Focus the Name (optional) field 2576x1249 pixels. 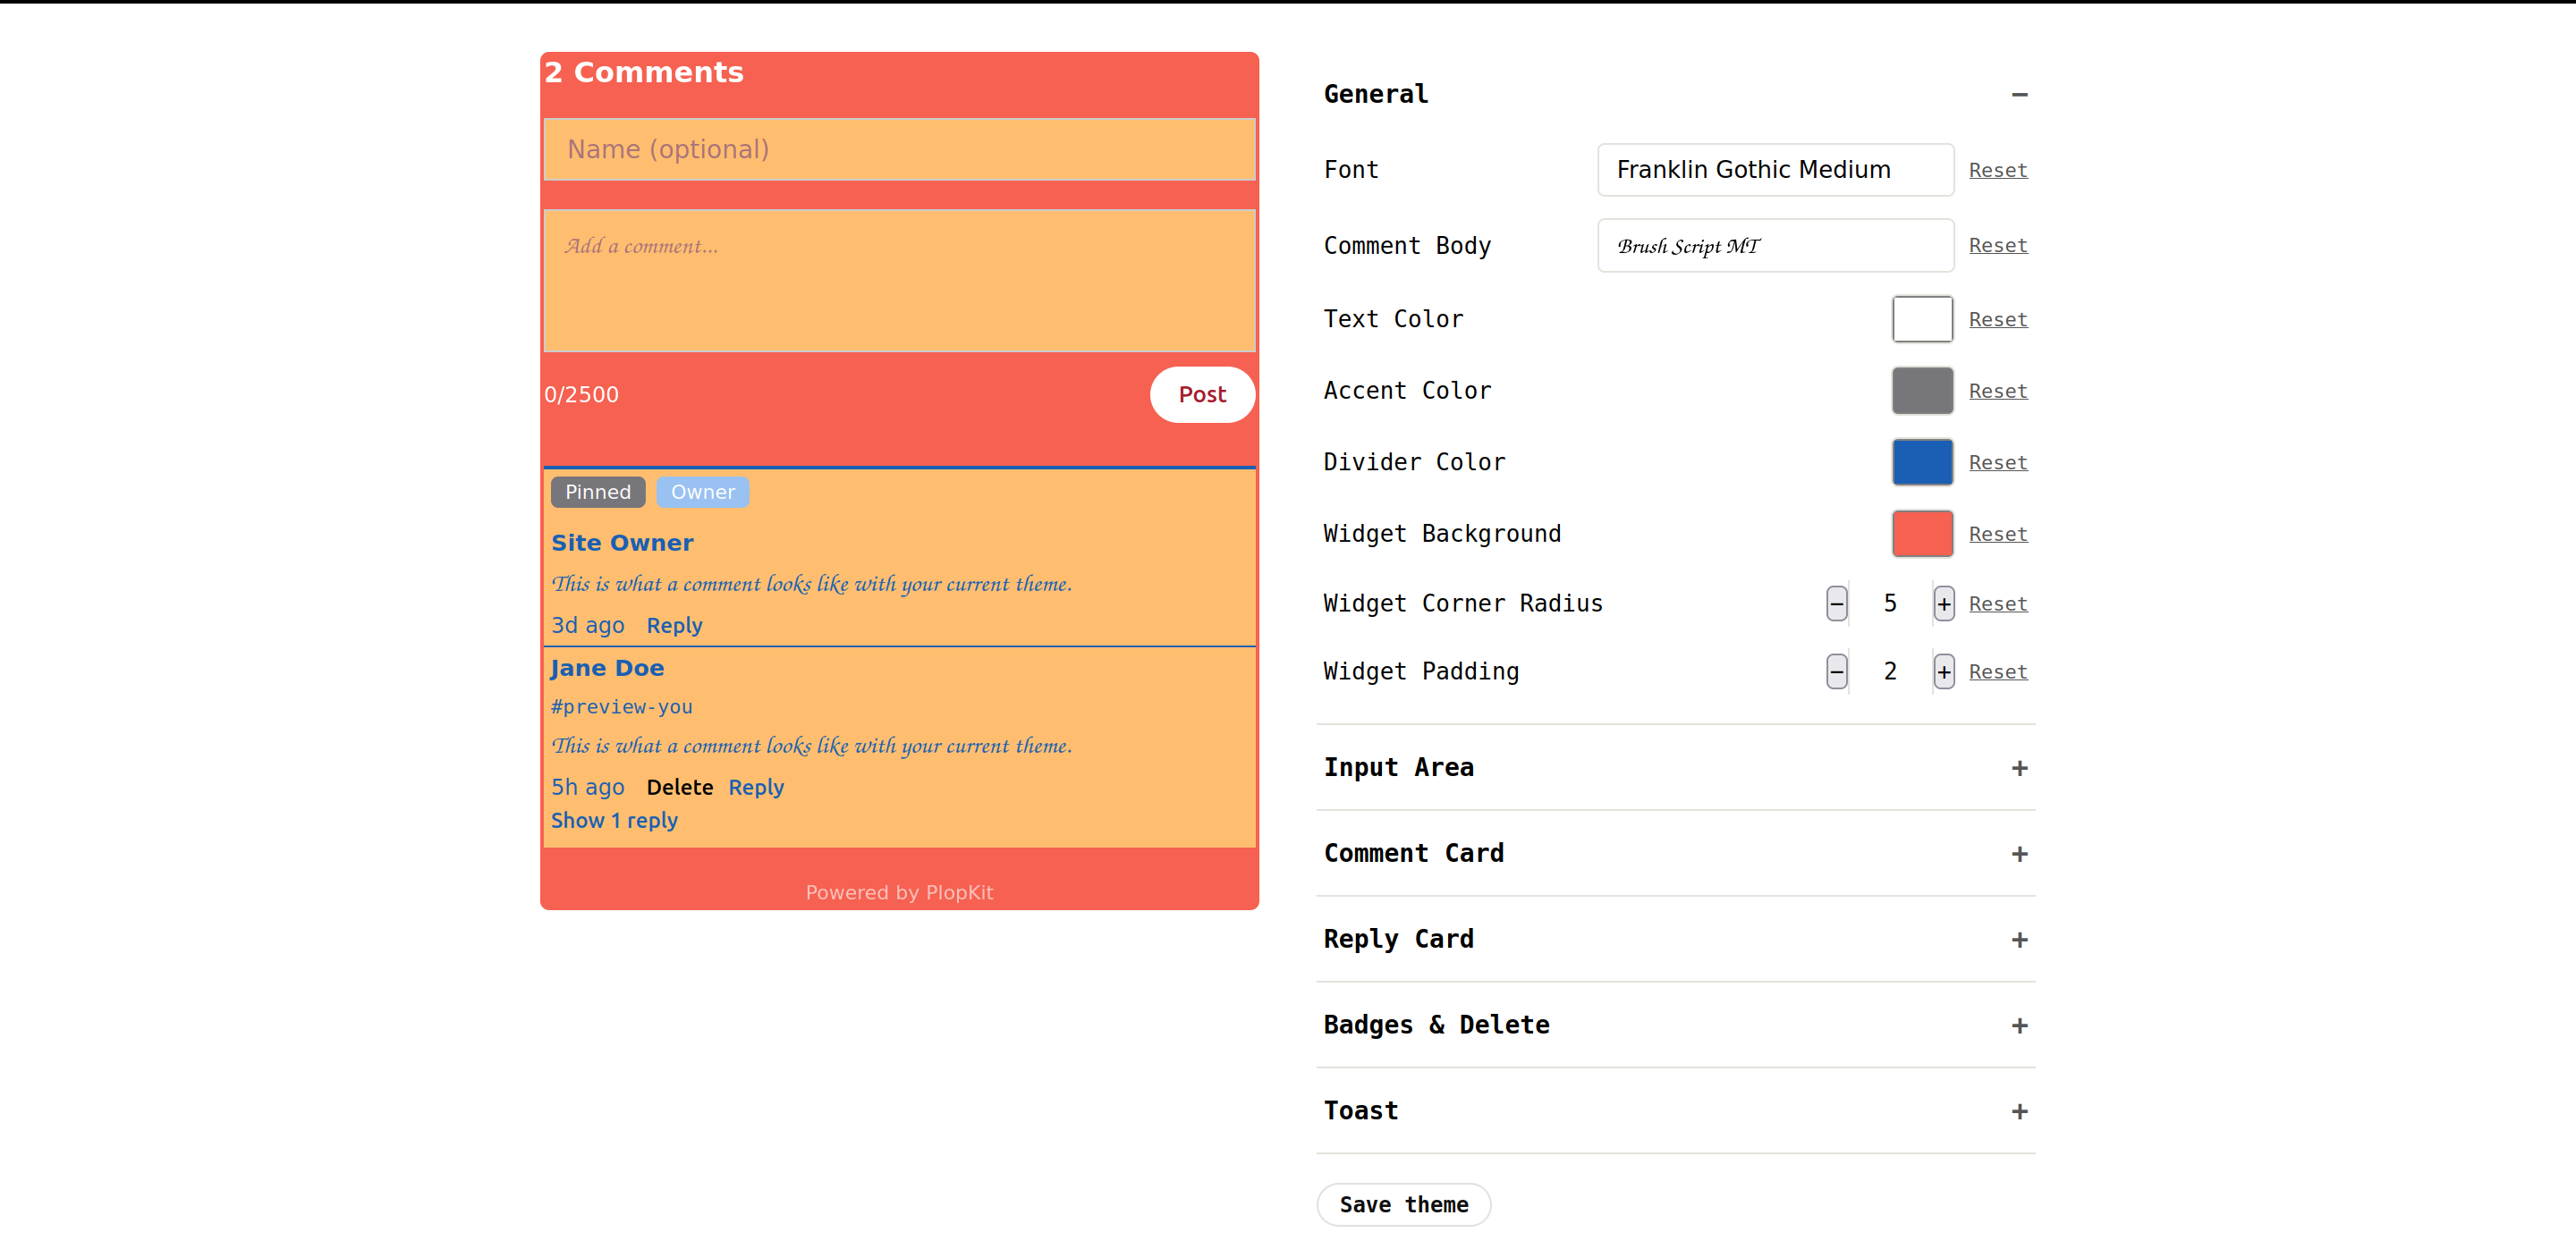(x=899, y=150)
